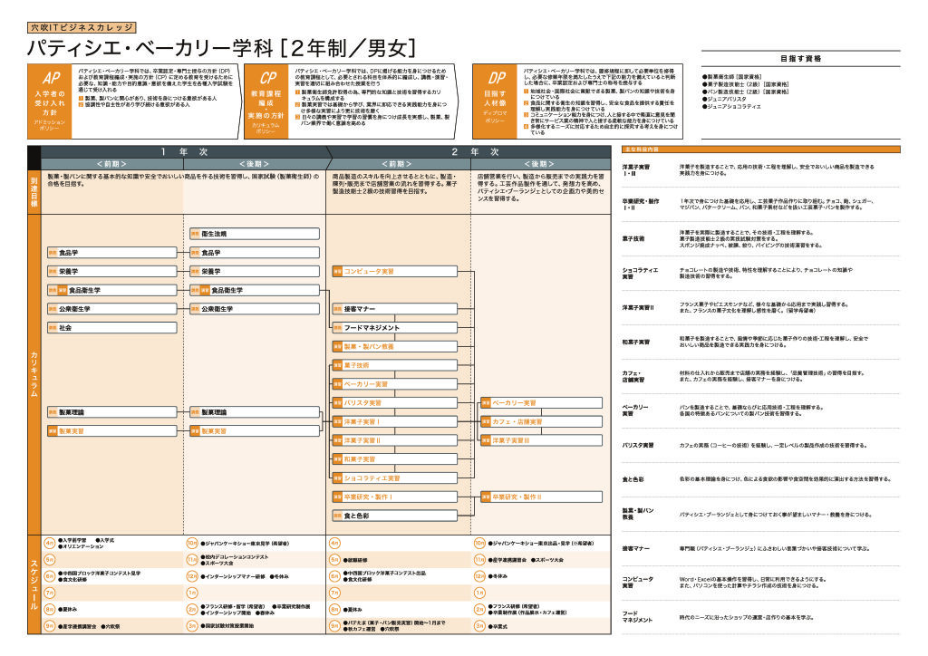
Task: Click the 和菓子実習 box in the curriculum chart
Action: click(x=395, y=459)
